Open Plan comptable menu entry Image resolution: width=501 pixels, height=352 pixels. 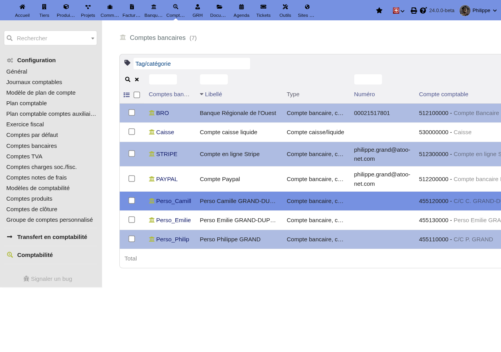point(27,103)
